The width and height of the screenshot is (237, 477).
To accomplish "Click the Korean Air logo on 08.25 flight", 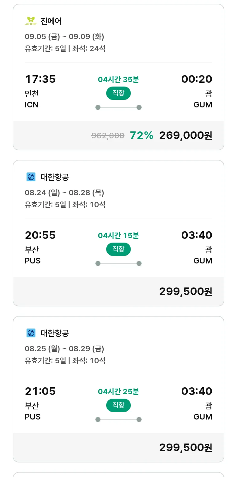I will point(31,333).
